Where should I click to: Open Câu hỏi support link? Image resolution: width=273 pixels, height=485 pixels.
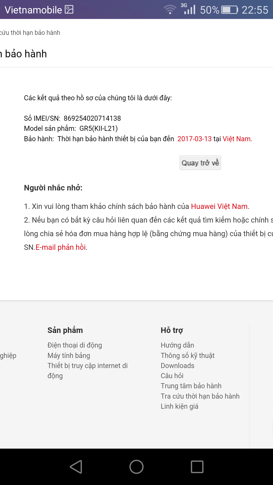pos(172,376)
